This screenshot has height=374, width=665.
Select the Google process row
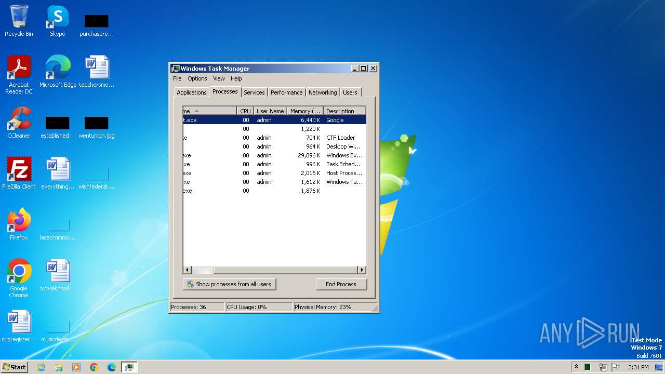274,120
